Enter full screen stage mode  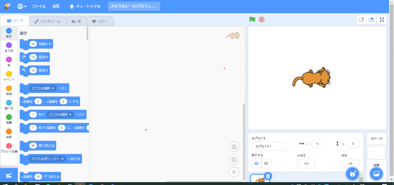pyautogui.click(x=382, y=20)
